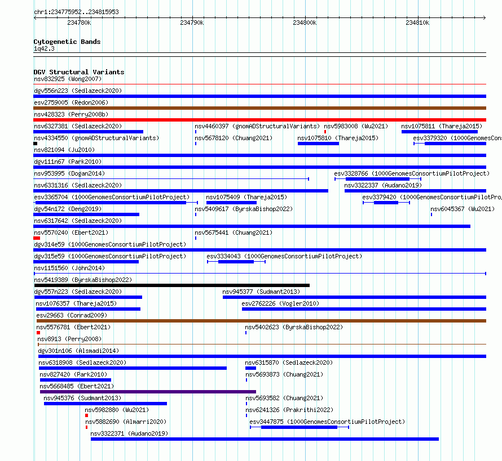The height and width of the screenshot is (461, 502).
Task: Click esv3379320 variant label
Action: click(x=457, y=138)
